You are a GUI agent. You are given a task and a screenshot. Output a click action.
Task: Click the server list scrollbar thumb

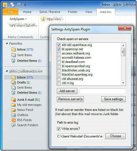tap(123, 52)
